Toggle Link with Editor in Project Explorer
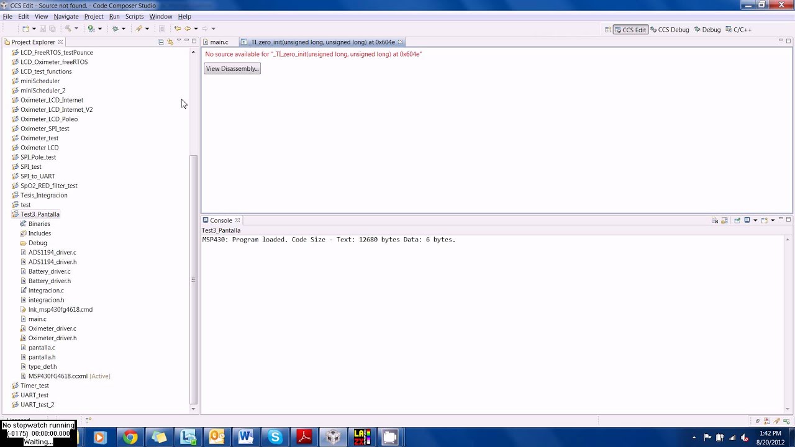This screenshot has width=795, height=447. [170, 42]
